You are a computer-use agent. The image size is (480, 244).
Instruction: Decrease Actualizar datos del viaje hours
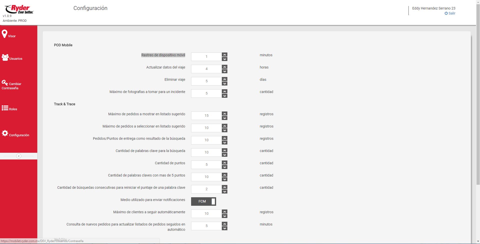tap(225, 71)
